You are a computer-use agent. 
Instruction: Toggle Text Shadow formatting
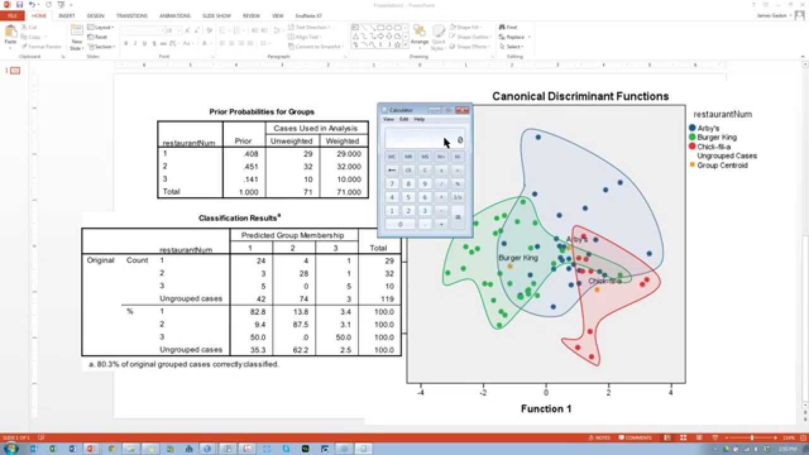click(154, 44)
